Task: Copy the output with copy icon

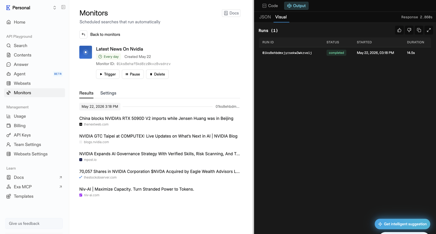Action: [x=419, y=30]
